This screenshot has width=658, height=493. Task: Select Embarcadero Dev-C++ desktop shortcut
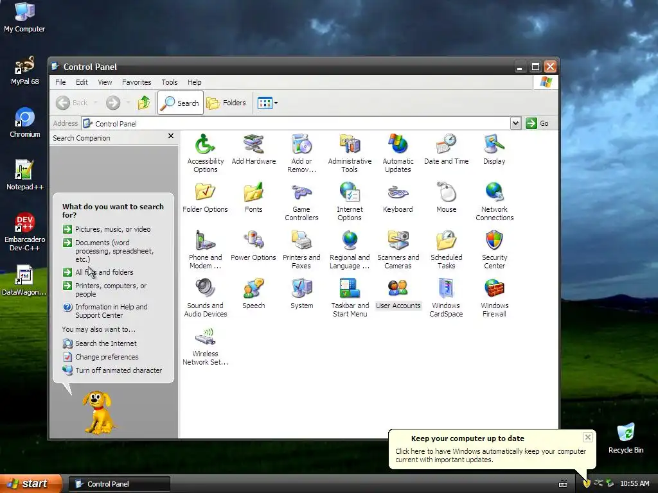click(x=25, y=231)
